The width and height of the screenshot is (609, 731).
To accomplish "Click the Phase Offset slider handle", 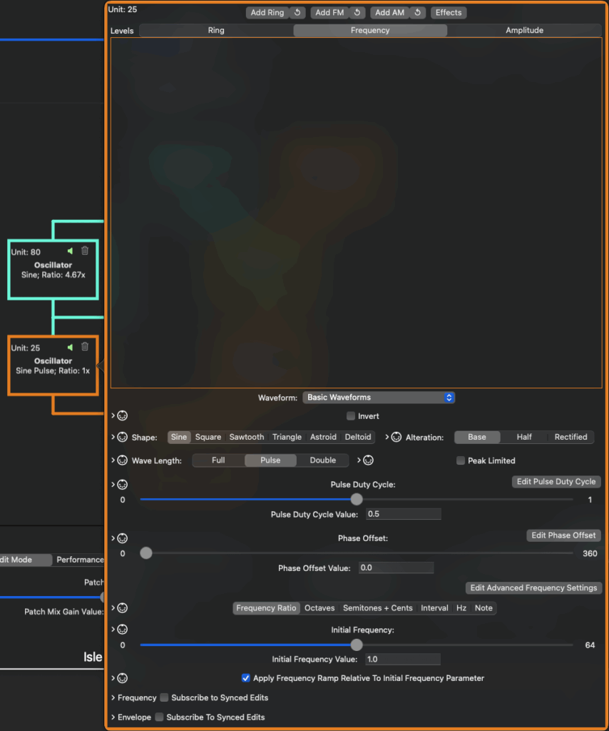I will pyautogui.click(x=146, y=553).
